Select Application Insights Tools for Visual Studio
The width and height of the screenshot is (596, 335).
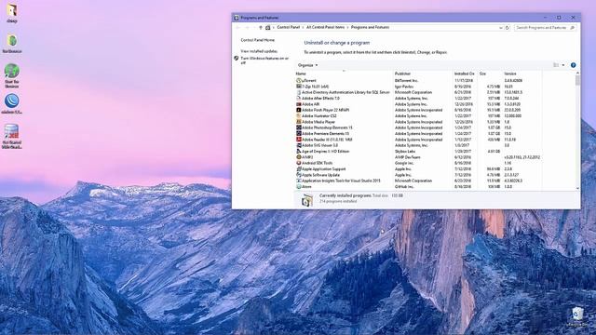(x=418, y=181)
